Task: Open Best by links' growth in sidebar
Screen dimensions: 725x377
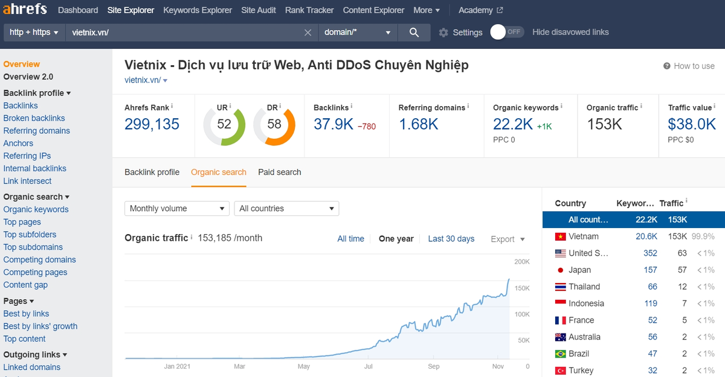Action: pos(40,326)
